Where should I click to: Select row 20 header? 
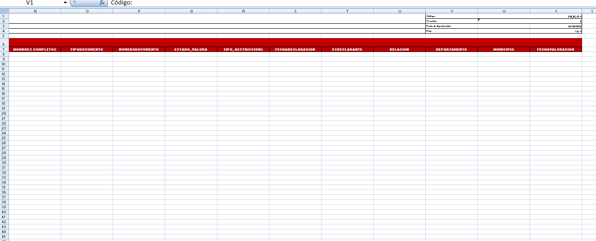tap(4, 113)
